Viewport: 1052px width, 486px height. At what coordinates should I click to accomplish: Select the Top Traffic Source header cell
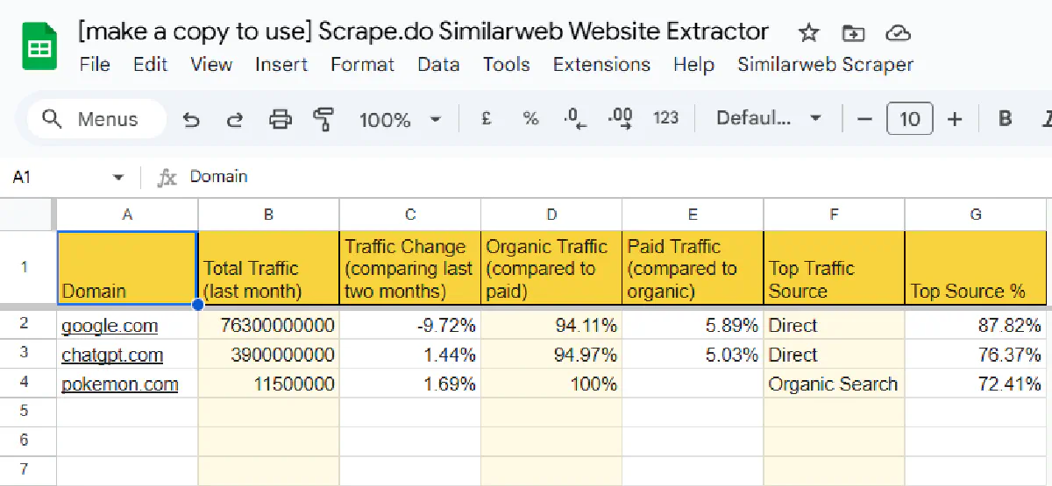pyautogui.click(x=835, y=268)
